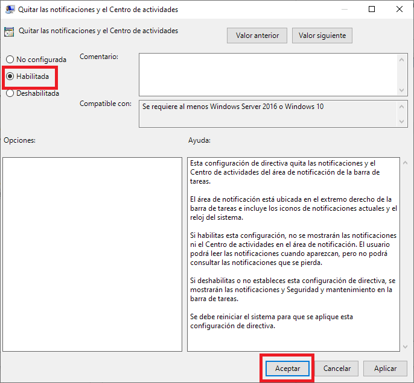The height and width of the screenshot is (383, 414).
Task: Click the 'Opciones:' label
Action: pyautogui.click(x=19, y=140)
